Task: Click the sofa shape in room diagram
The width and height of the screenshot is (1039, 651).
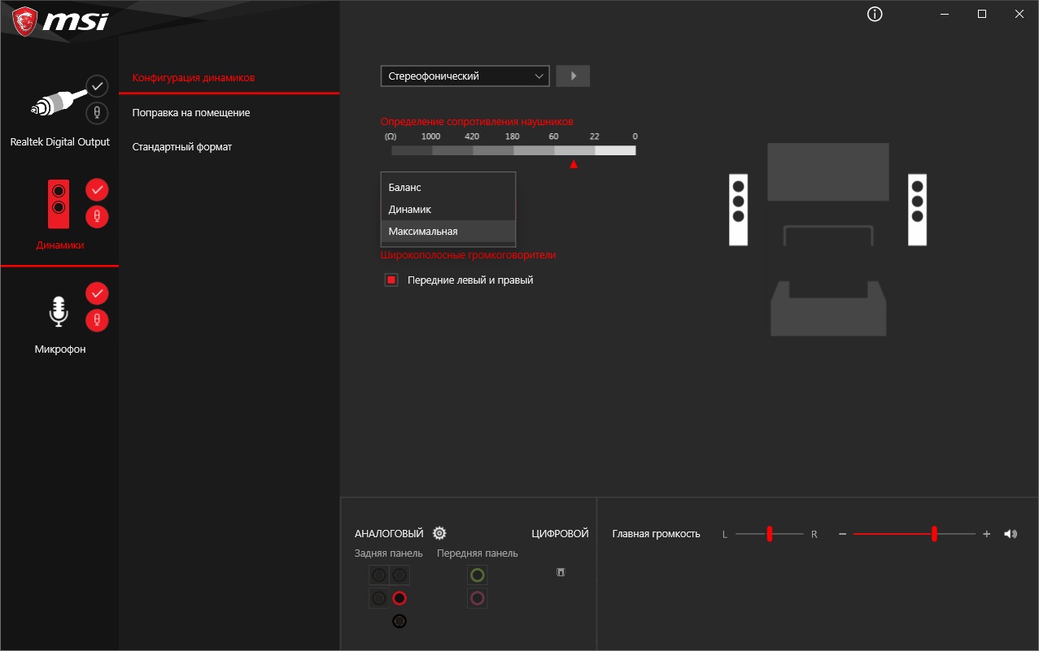Action: click(828, 308)
